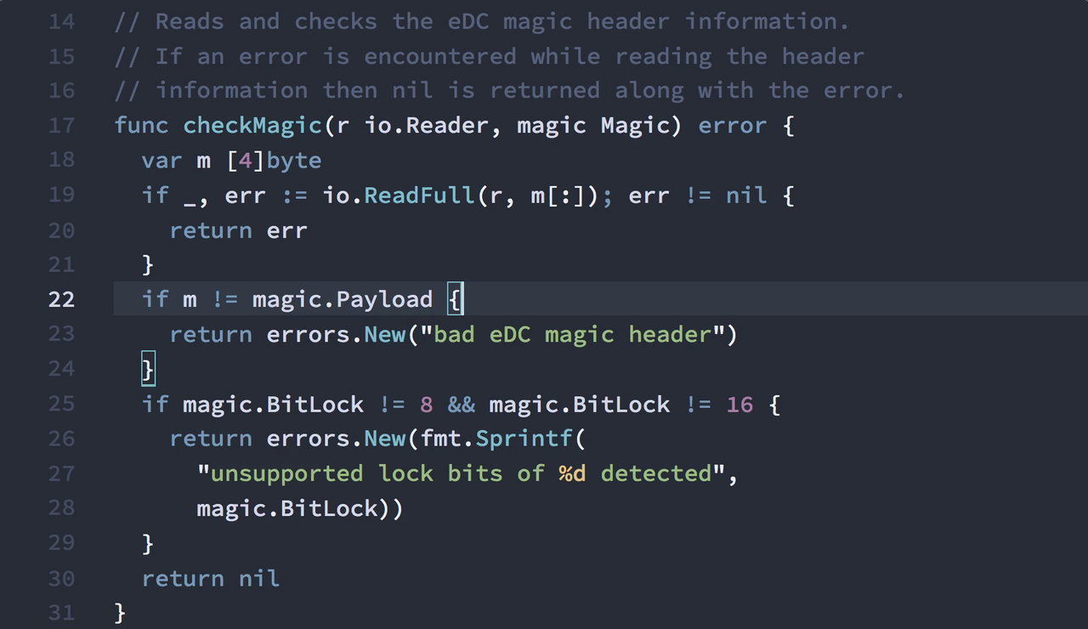This screenshot has width=1088, height=629.
Task: Click line number 22 in the gutter
Action: (61, 299)
